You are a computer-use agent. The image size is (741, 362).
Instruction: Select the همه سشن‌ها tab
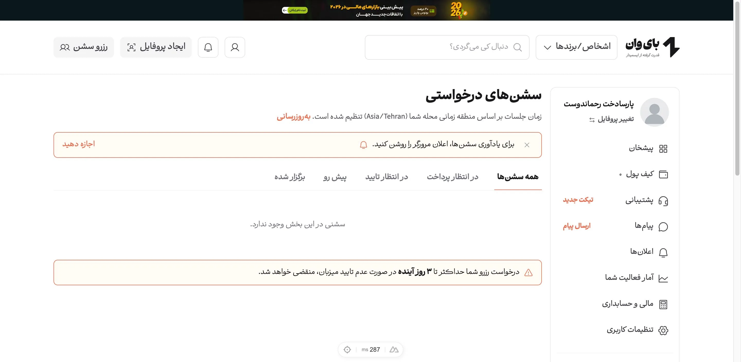tap(518, 177)
